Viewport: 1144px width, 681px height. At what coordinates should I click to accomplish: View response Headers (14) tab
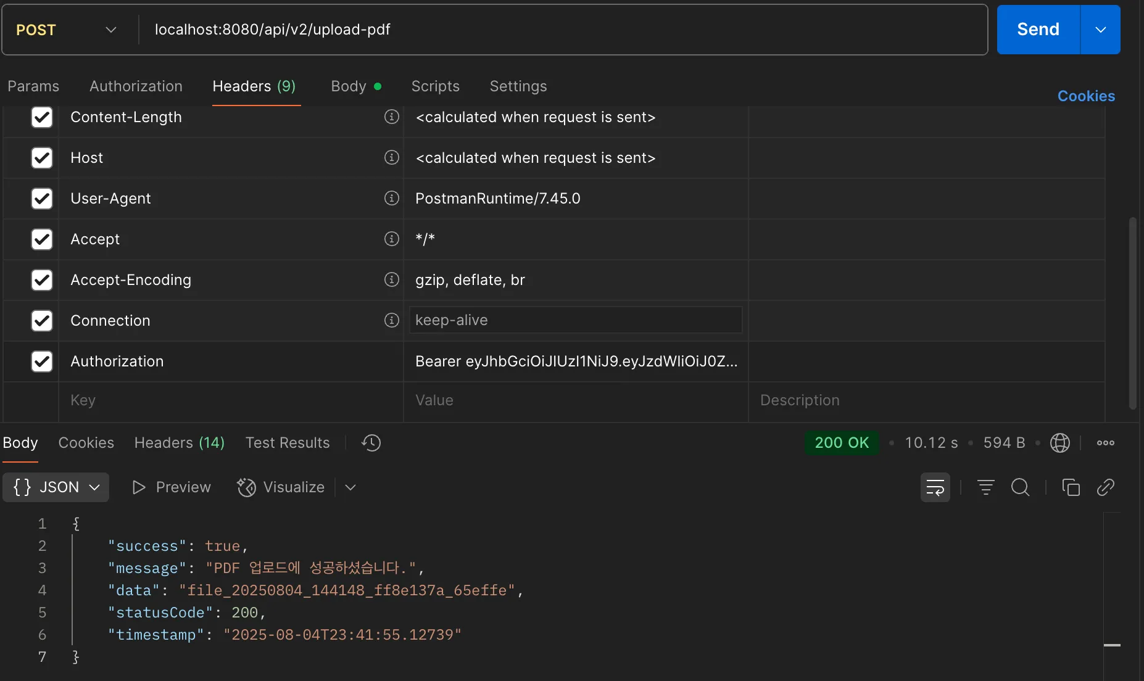click(x=180, y=443)
